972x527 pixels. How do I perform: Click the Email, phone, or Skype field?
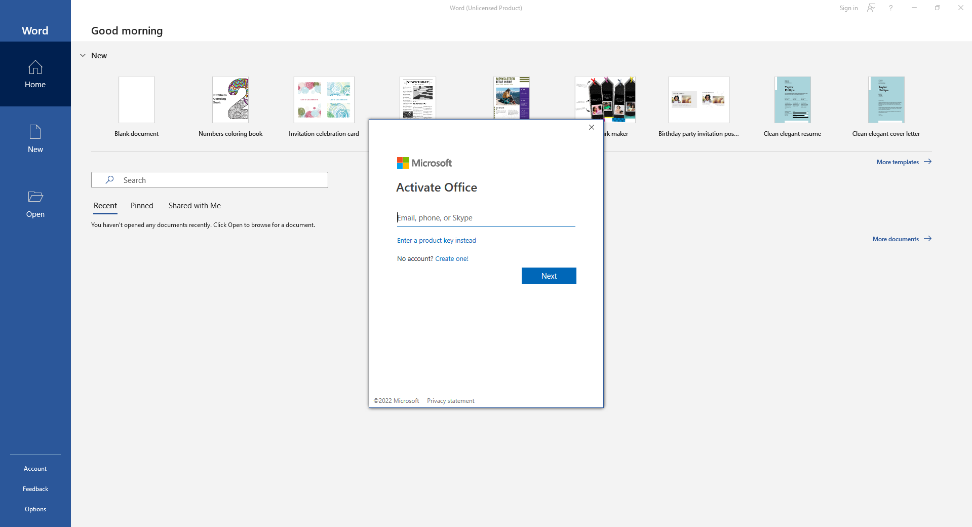[485, 218]
